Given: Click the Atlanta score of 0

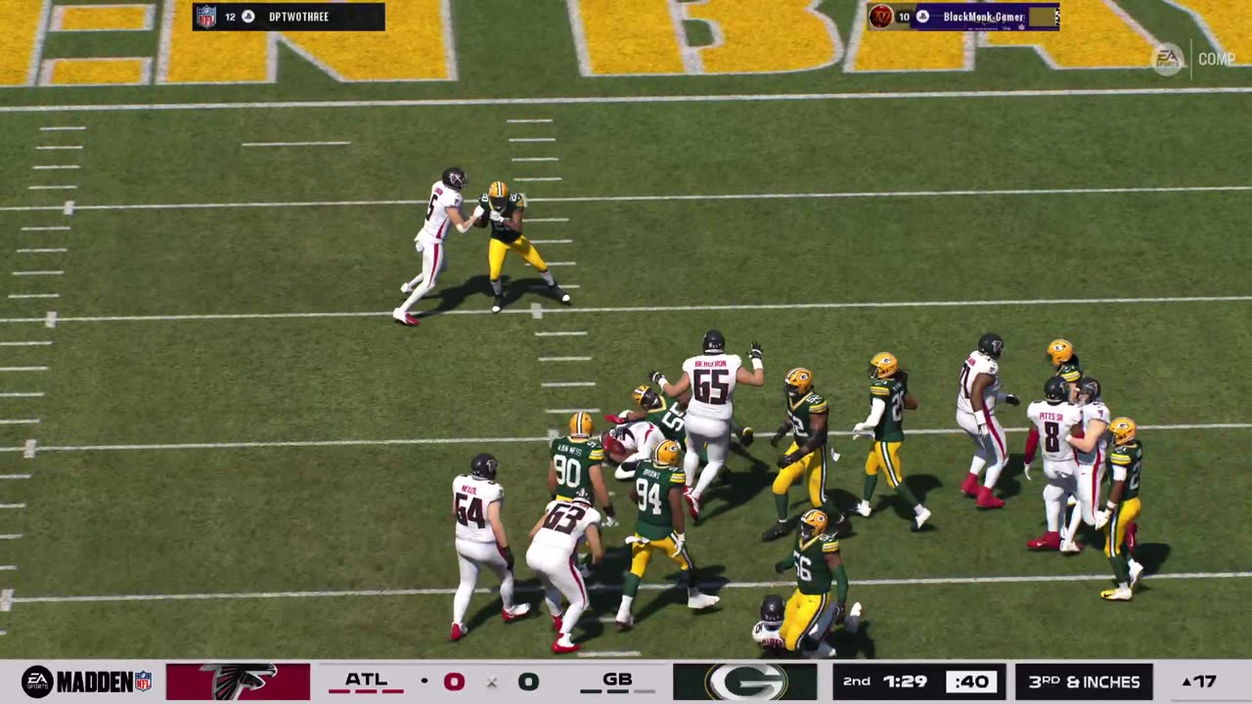Looking at the screenshot, I should pyautogui.click(x=454, y=682).
